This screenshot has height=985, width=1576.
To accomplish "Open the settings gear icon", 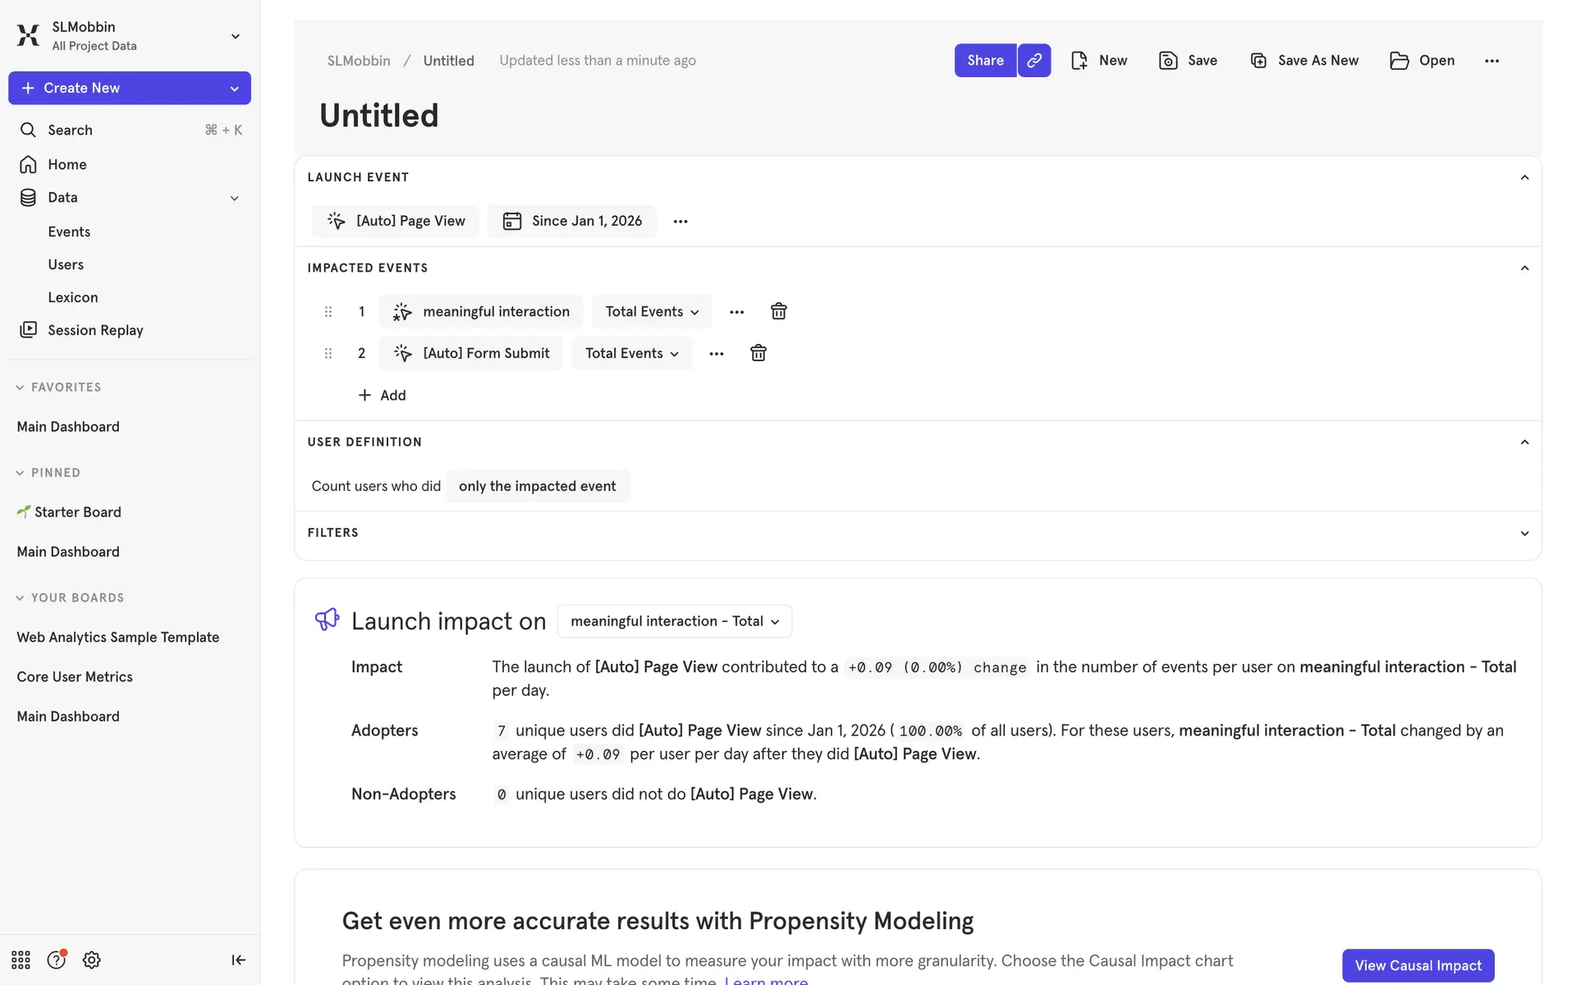I will (92, 960).
